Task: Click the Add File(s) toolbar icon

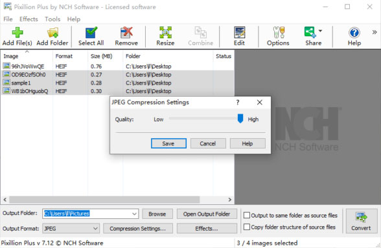Action: point(17,32)
